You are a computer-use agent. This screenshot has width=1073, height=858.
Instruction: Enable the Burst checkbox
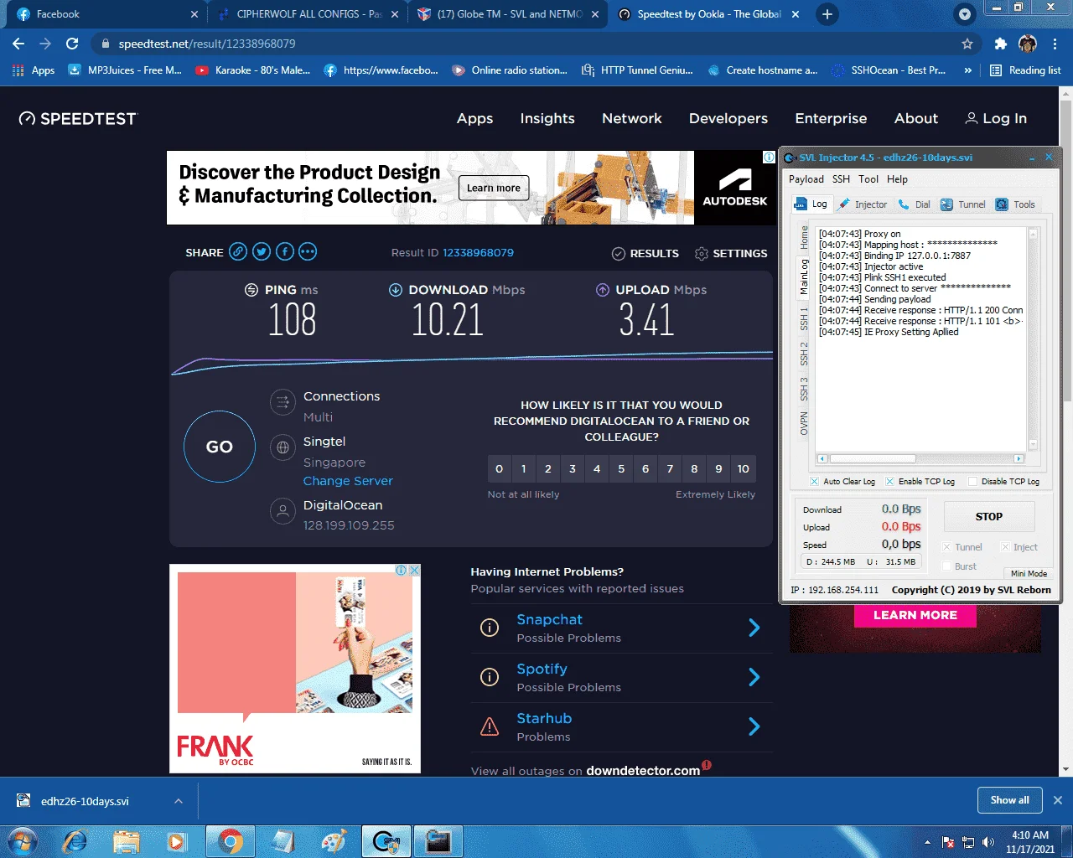coord(947,566)
